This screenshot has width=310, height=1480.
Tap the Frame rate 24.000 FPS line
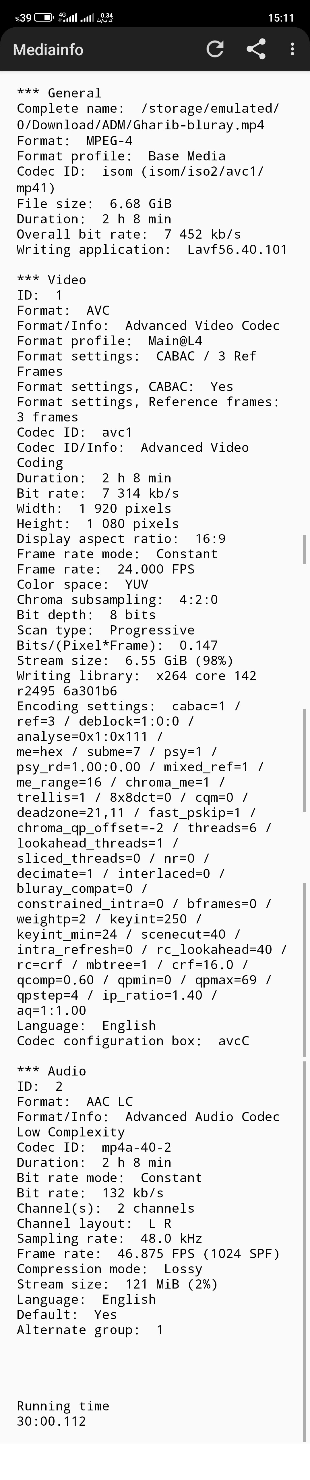pos(106,569)
